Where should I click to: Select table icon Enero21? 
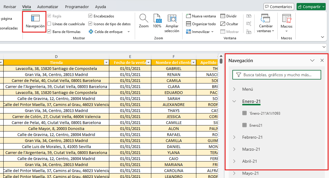click(244, 125)
